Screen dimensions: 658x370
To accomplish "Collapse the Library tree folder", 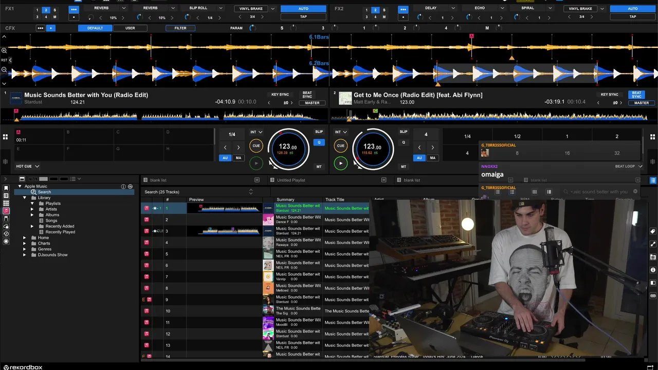I will click(x=25, y=197).
